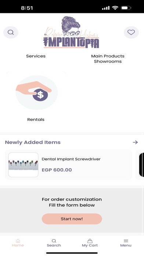Select the Services category

[x=36, y=56]
